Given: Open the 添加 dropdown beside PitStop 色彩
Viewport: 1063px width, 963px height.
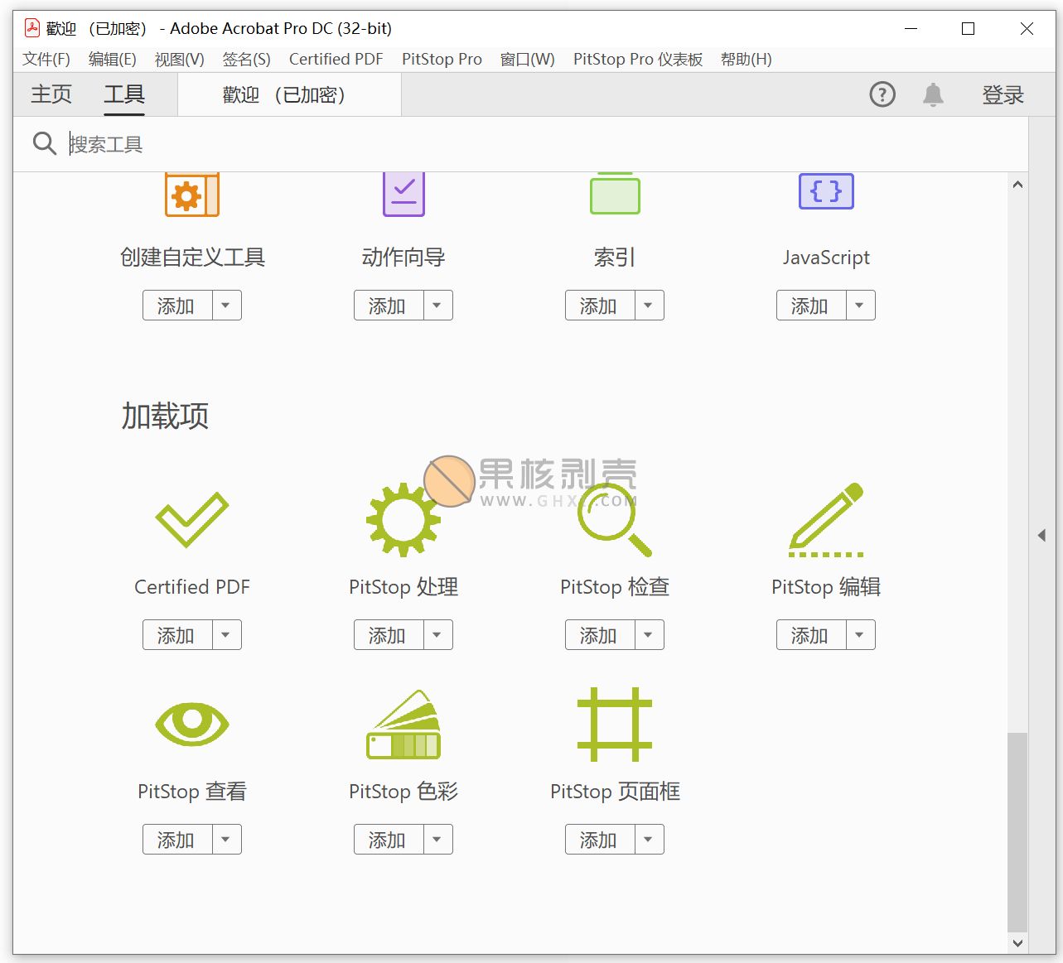Looking at the screenshot, I should [437, 839].
